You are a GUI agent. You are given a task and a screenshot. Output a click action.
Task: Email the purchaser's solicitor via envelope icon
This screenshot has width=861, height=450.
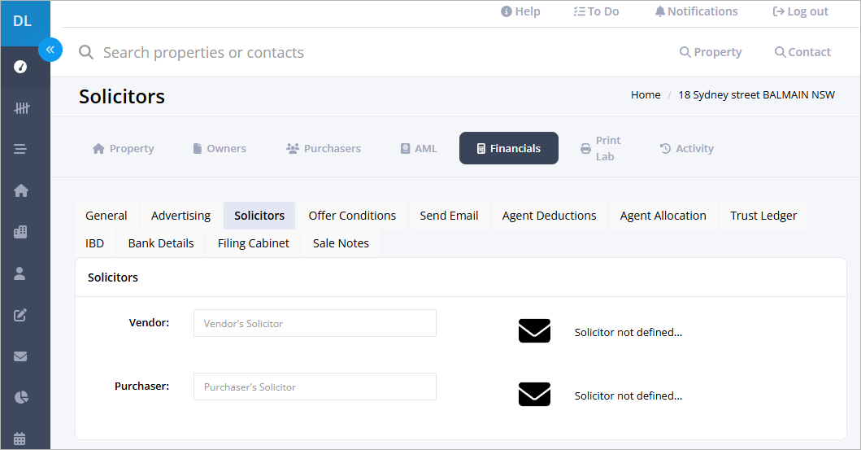[534, 394]
